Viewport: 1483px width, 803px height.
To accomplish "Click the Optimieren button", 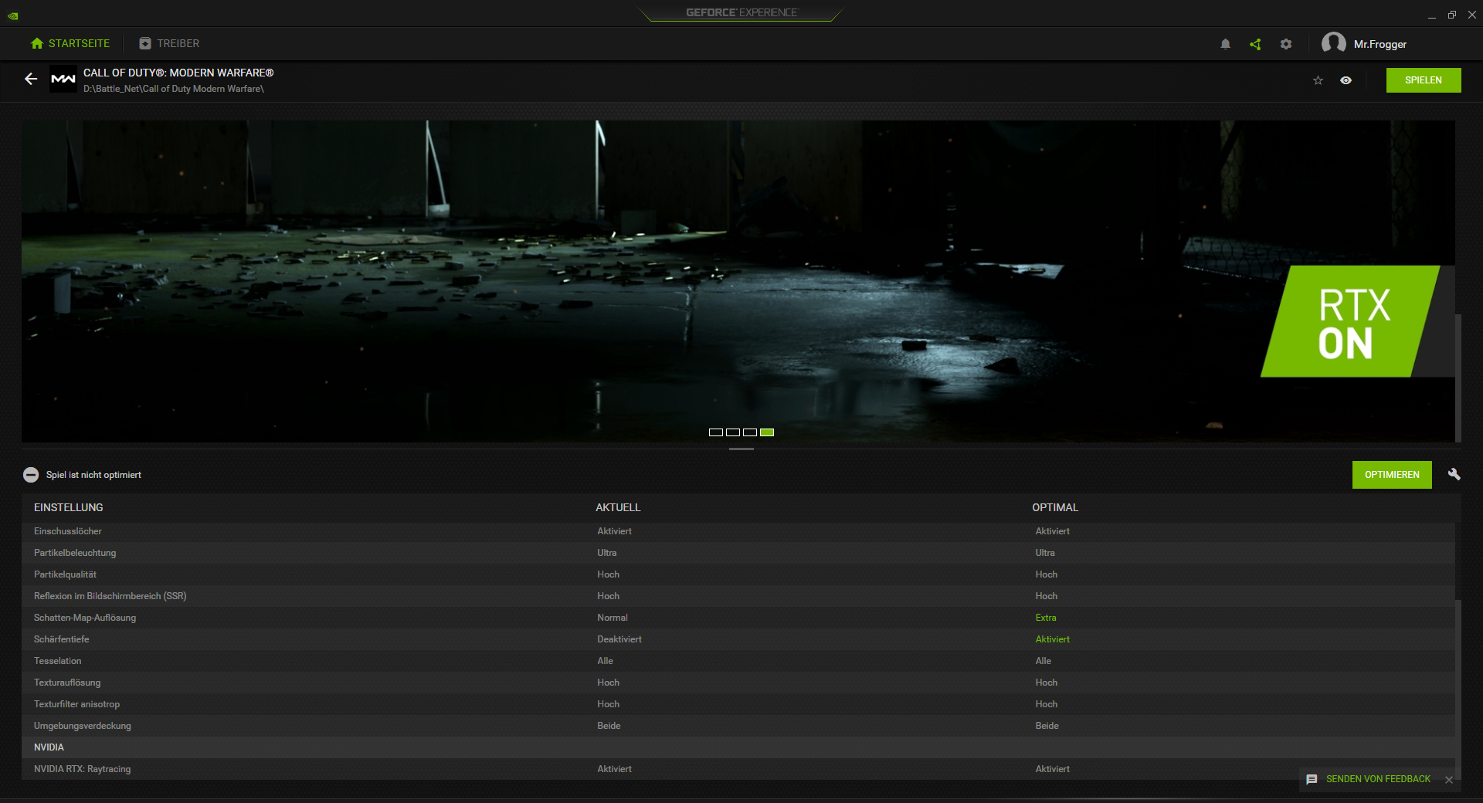I will (1392, 475).
